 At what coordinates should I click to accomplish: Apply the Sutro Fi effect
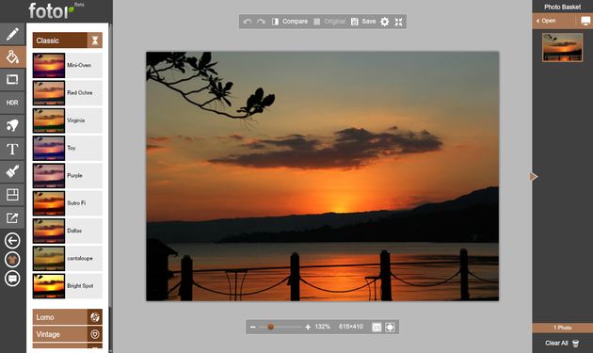tap(68, 203)
